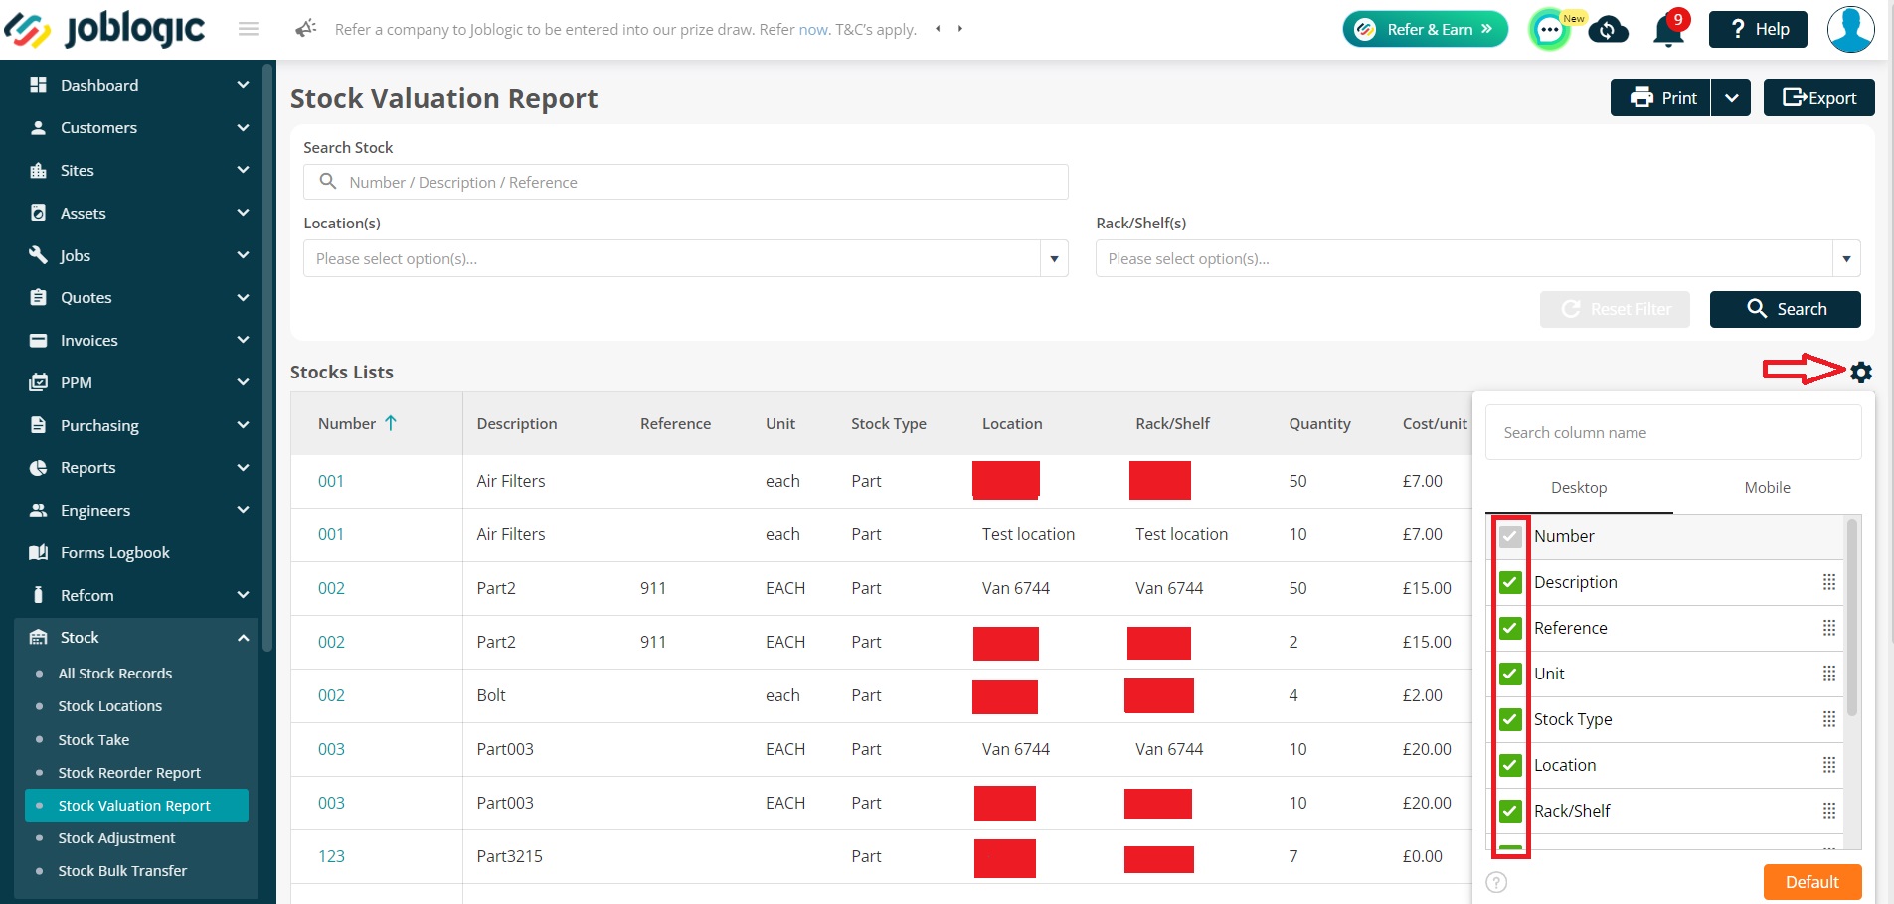Open the Help button
Image resolution: width=1894 pixels, height=904 pixels.
[1758, 29]
